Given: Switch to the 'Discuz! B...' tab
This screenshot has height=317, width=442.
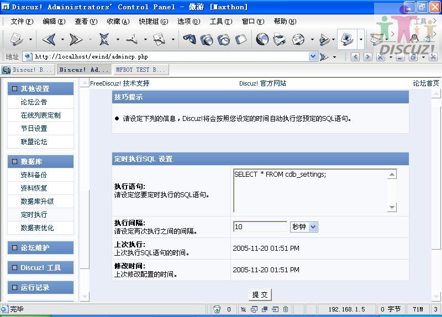Looking at the screenshot, I should [28, 70].
